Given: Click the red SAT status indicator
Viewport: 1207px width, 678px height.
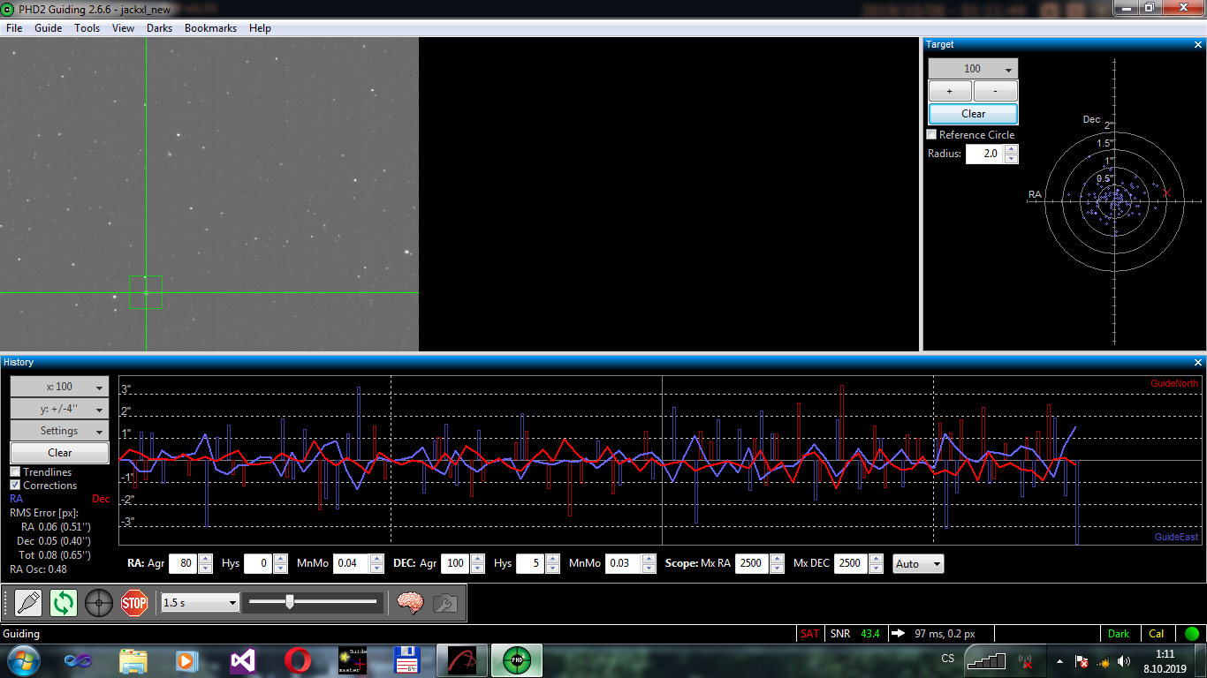Looking at the screenshot, I should 809,634.
